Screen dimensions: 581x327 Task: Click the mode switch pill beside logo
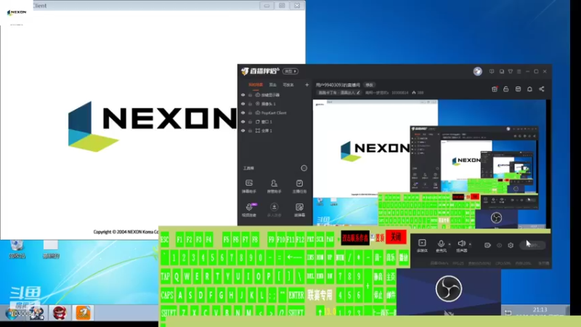(x=290, y=71)
